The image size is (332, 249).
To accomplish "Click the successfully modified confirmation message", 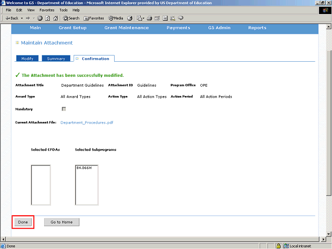I will [x=73, y=75].
